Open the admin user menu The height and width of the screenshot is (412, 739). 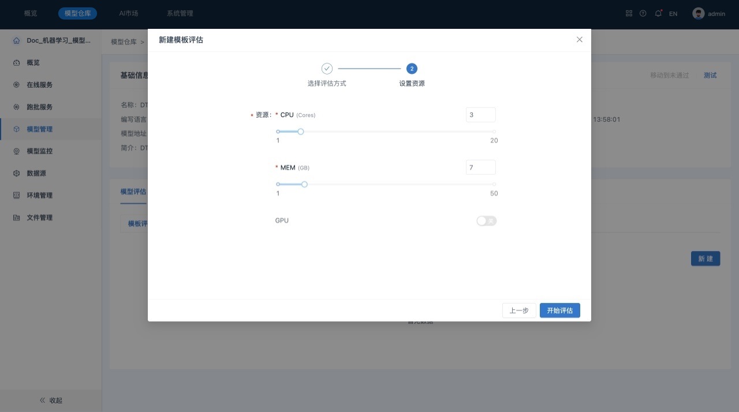[x=708, y=13]
